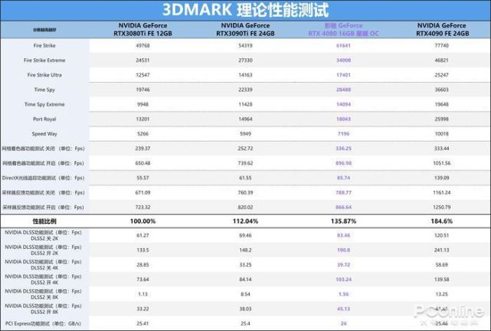The image size is (491, 331).
Task: Click the 1051.56 Fps value
Action: (x=442, y=163)
